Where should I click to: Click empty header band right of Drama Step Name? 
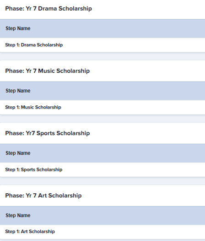(x=118, y=28)
